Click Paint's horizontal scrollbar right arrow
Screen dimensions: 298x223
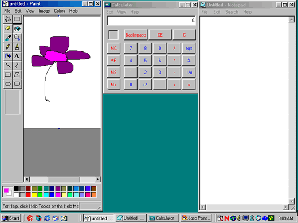point(97,180)
